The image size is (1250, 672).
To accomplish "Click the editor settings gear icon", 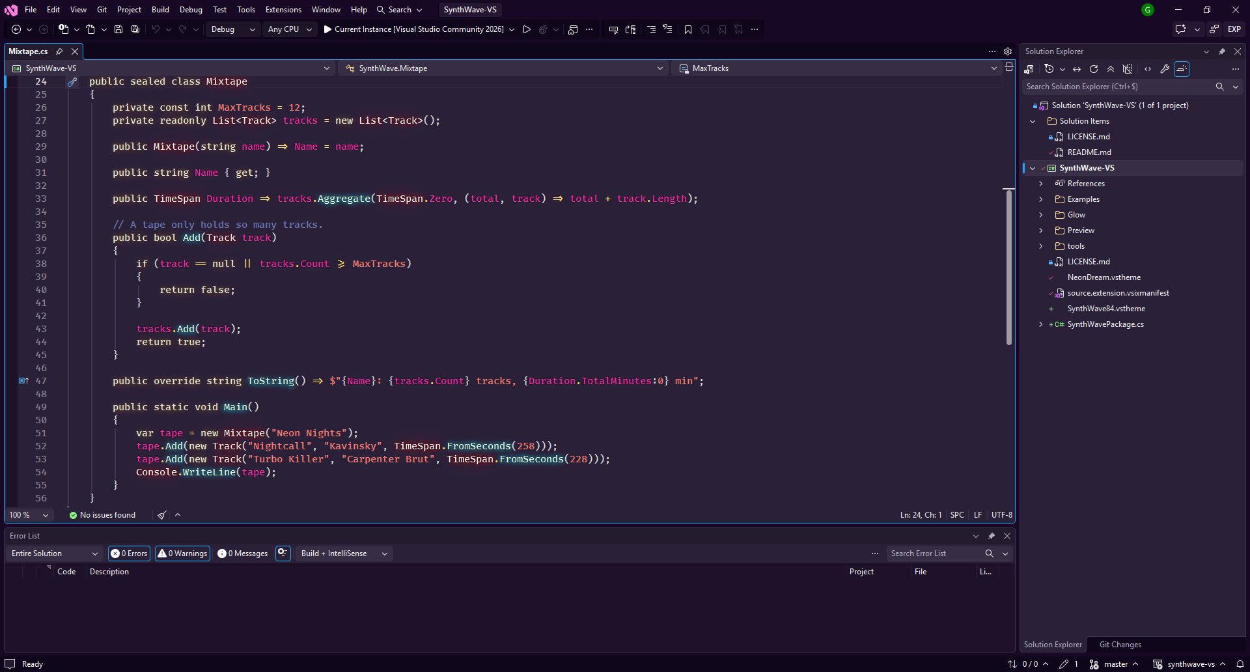I will [x=1008, y=51].
